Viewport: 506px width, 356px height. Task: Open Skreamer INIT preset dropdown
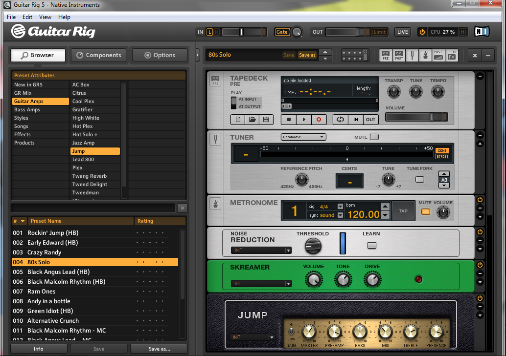click(x=261, y=284)
